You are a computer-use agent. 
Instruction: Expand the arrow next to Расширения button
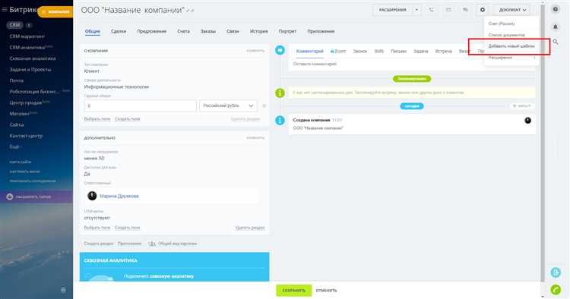[x=416, y=10]
